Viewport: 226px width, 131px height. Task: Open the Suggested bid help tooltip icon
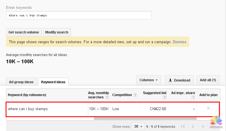click(164, 97)
